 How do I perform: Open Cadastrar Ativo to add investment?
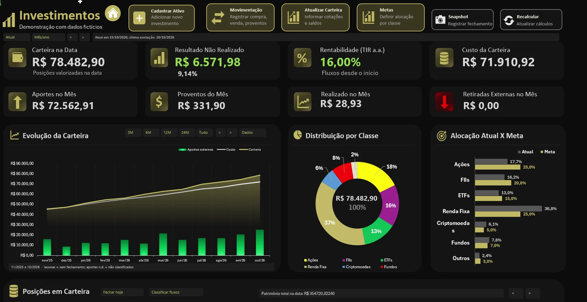point(162,18)
